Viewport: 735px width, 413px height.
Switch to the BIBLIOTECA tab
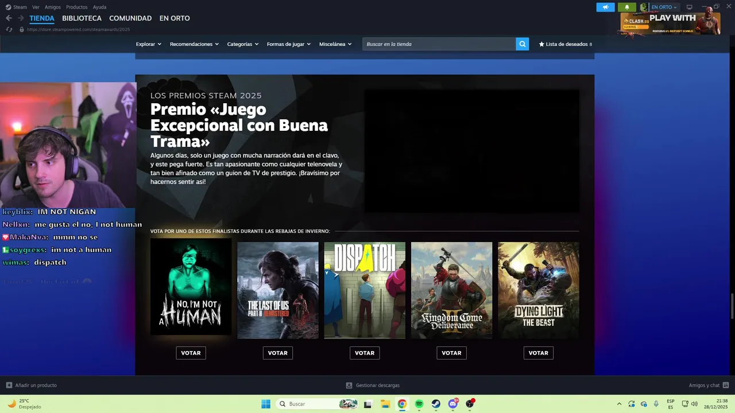[82, 18]
